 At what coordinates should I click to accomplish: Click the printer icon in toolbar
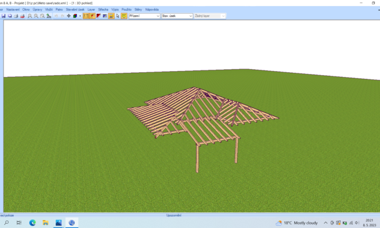pyautogui.click(x=16, y=16)
